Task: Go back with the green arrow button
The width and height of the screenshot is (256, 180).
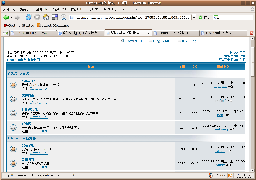Action: [6, 17]
